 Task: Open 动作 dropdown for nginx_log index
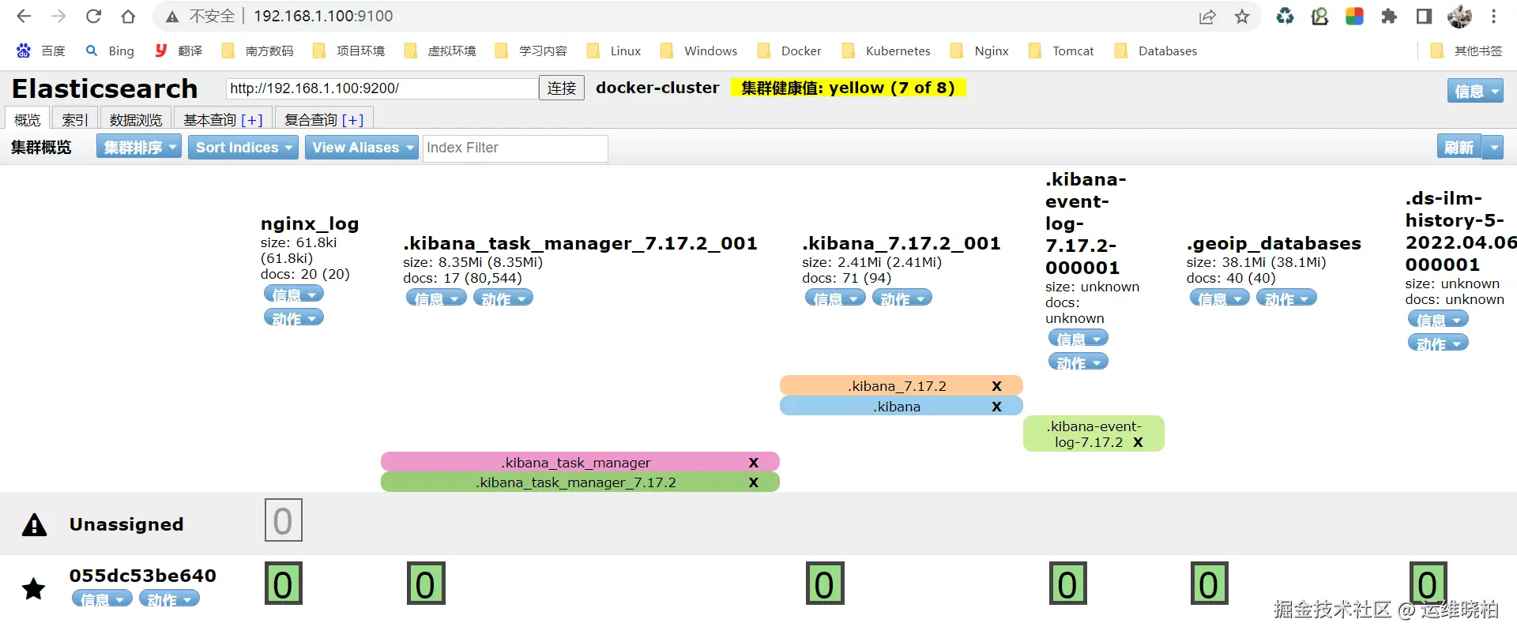[x=294, y=318]
